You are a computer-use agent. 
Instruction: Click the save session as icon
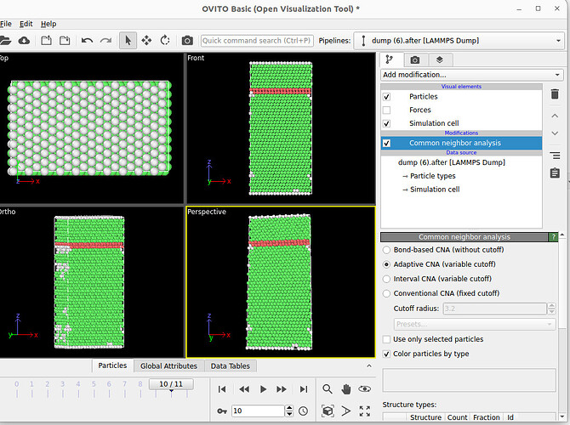(x=65, y=40)
